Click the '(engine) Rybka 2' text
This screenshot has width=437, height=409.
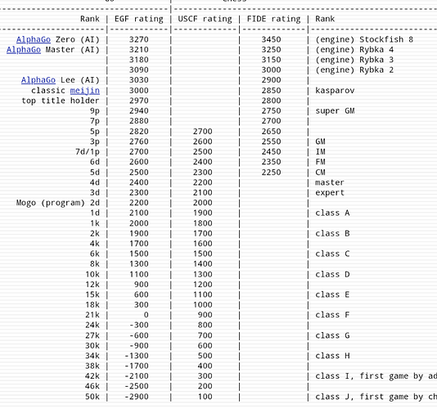click(354, 70)
